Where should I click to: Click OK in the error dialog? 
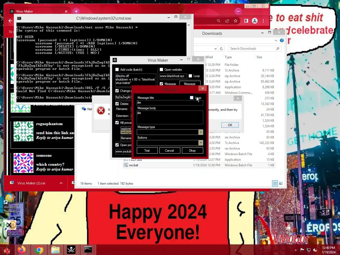pos(230,125)
